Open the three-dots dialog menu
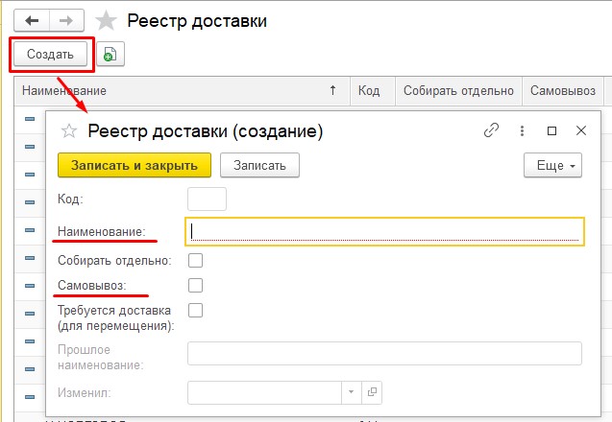The width and height of the screenshot is (612, 422). click(522, 130)
